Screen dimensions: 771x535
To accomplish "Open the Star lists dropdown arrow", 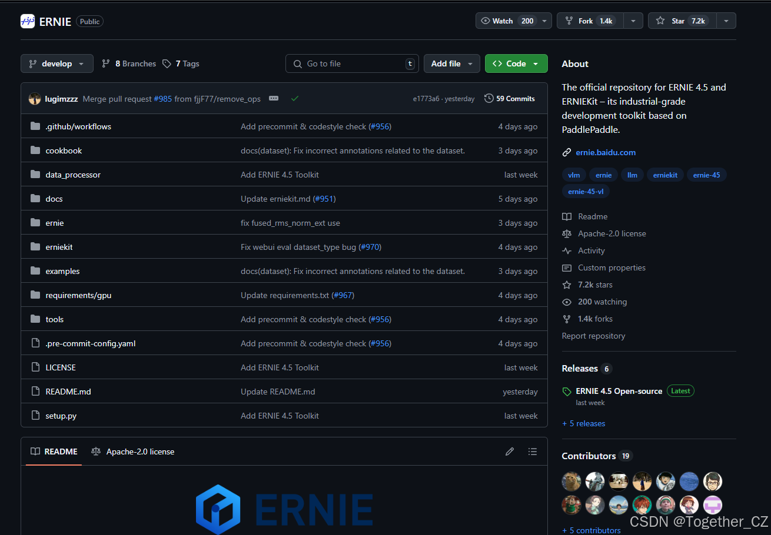I will click(726, 21).
